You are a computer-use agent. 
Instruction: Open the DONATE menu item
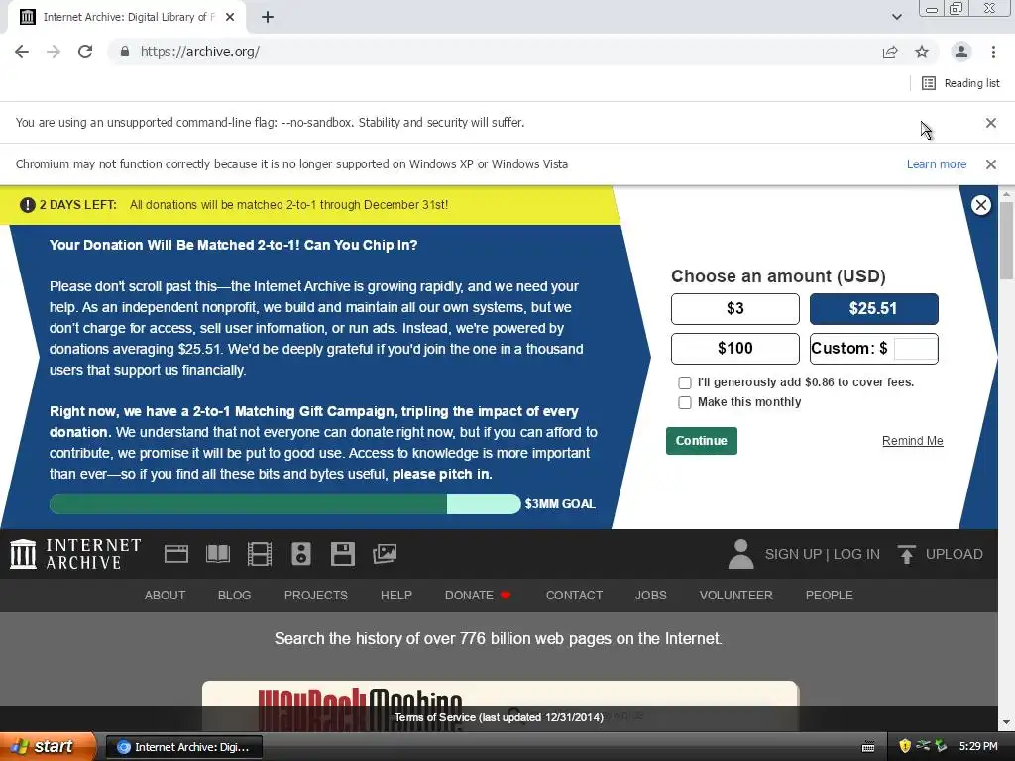(478, 596)
